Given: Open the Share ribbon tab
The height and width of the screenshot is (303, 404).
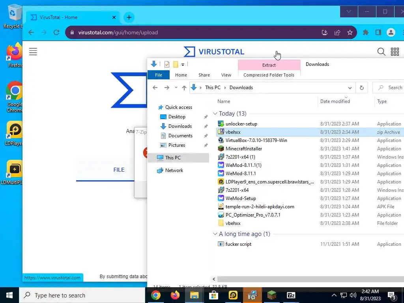Looking at the screenshot, I should point(204,75).
